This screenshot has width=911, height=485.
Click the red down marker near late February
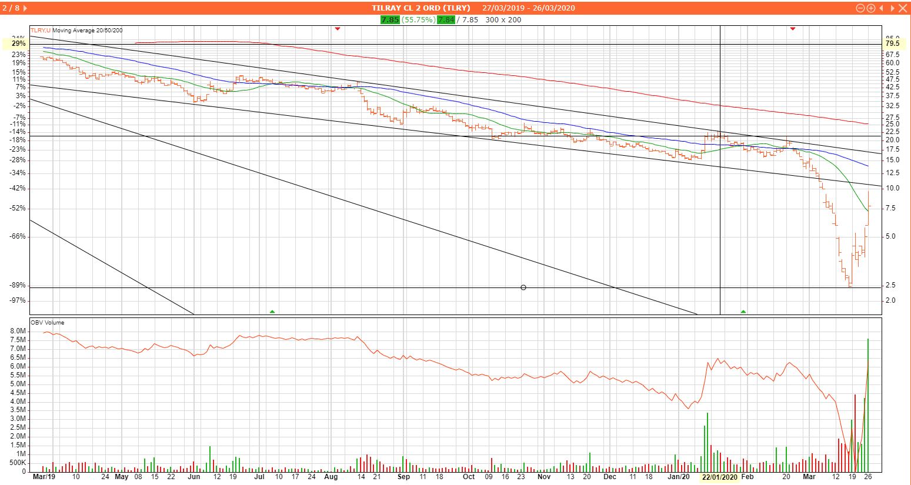(x=793, y=29)
